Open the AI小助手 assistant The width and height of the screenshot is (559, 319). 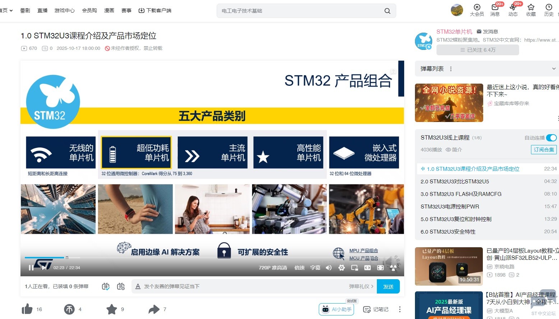coord(336,309)
